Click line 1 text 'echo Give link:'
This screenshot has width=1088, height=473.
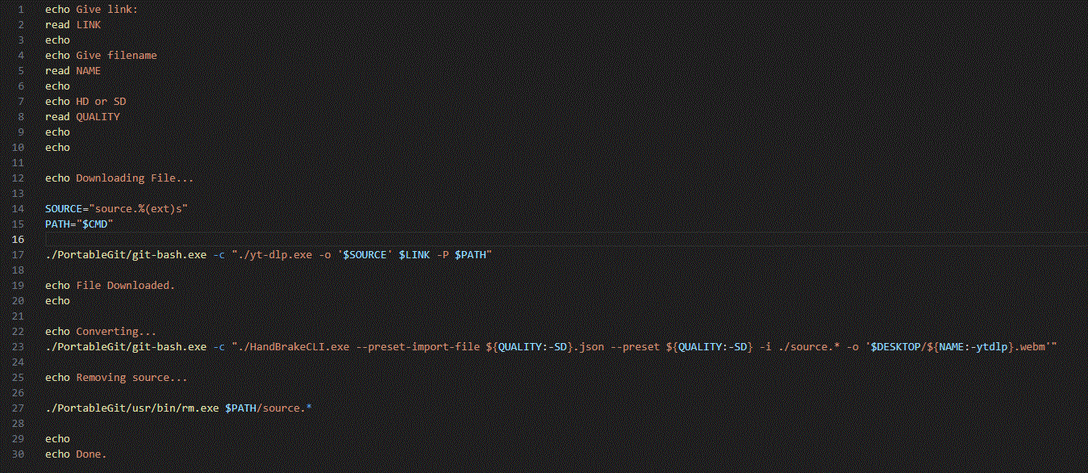coord(91,10)
